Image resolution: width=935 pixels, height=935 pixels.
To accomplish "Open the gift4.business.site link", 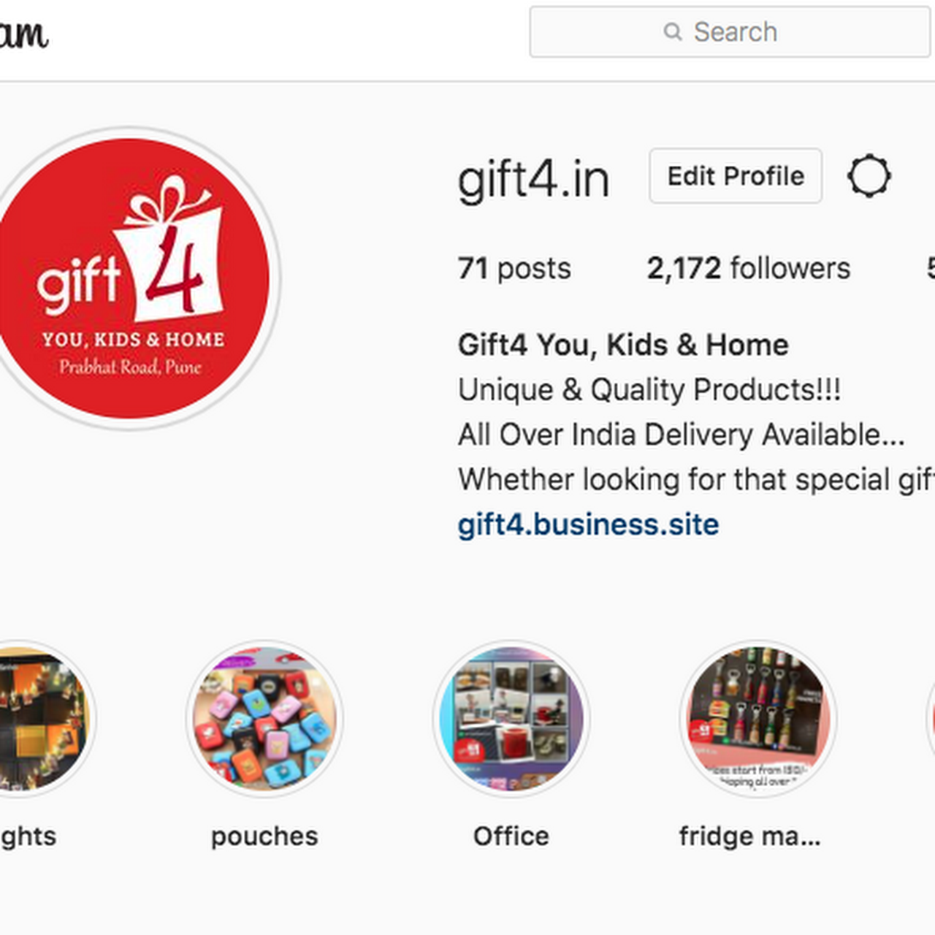I will pyautogui.click(x=588, y=524).
